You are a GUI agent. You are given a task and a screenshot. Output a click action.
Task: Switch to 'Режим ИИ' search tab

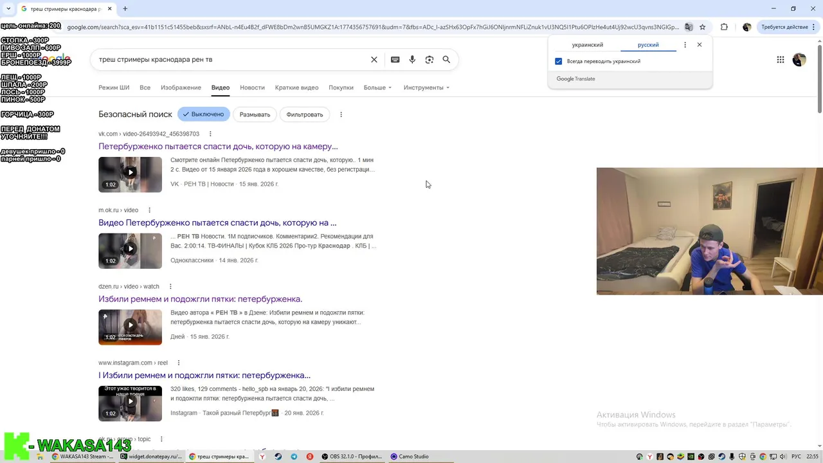[x=114, y=87]
